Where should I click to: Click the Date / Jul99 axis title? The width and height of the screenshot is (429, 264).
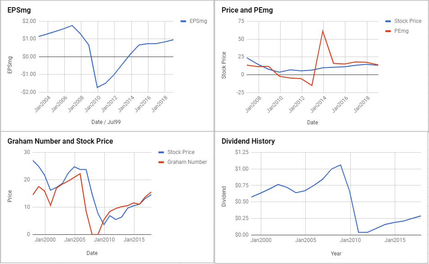106,122
